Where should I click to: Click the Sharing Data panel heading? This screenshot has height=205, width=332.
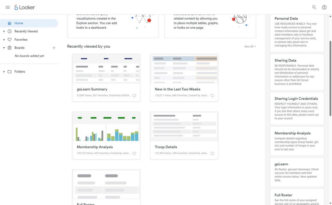(x=285, y=60)
